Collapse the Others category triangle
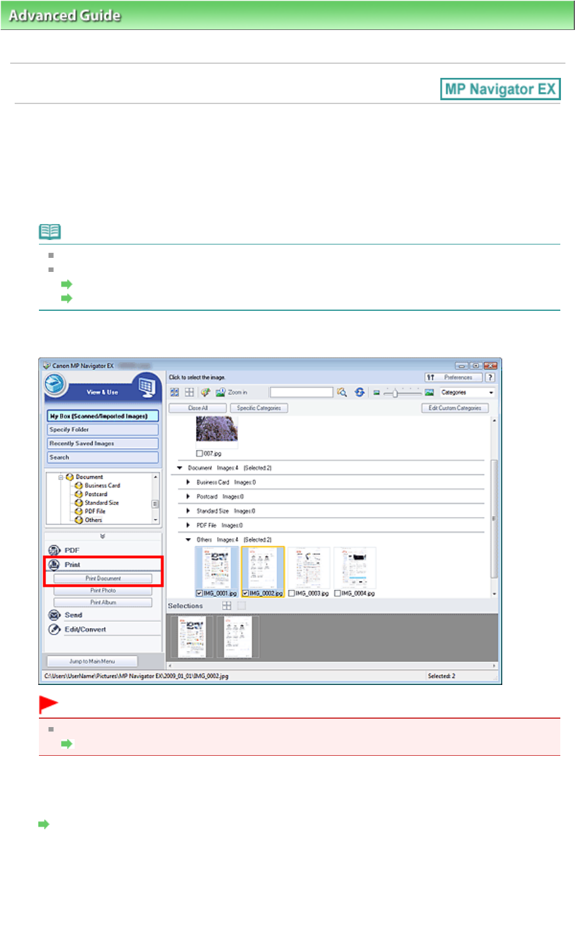This screenshot has height=939, width=575. coord(188,540)
